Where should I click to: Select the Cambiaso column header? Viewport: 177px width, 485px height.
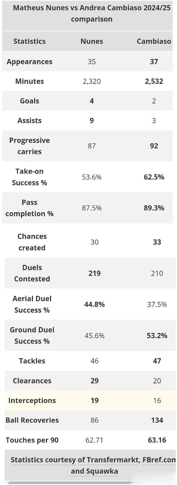(154, 41)
